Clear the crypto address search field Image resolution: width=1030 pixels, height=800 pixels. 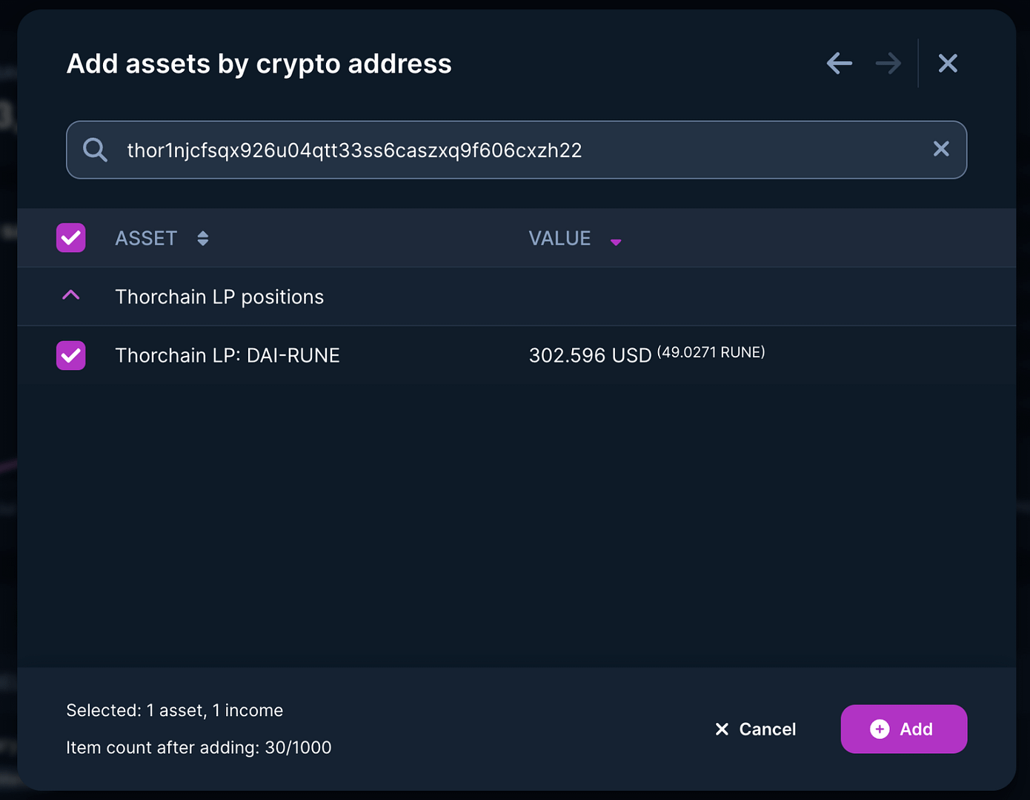pyautogui.click(x=941, y=149)
